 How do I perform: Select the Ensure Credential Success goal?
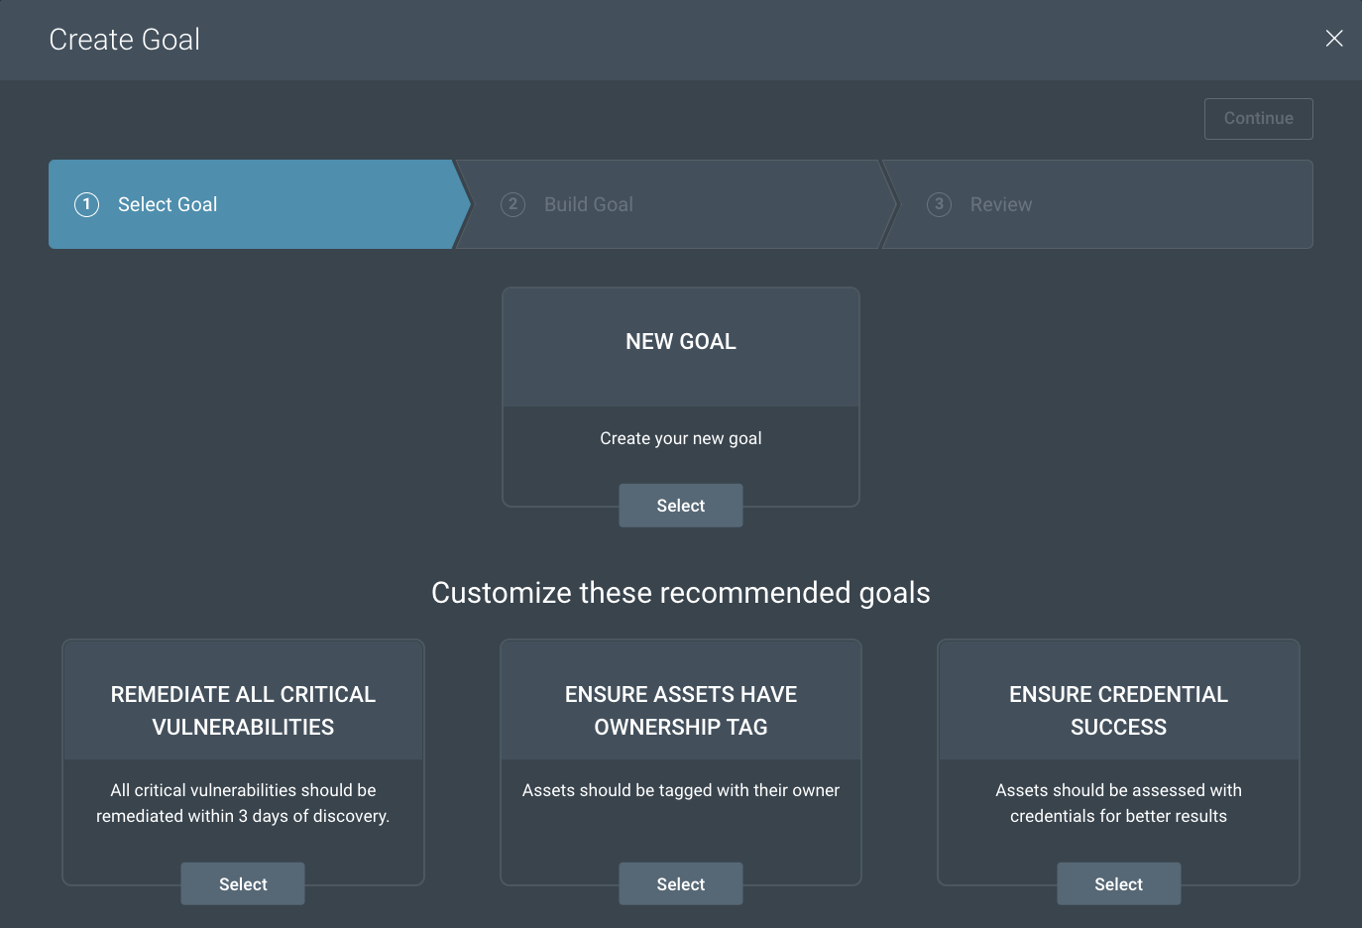pos(1118,883)
